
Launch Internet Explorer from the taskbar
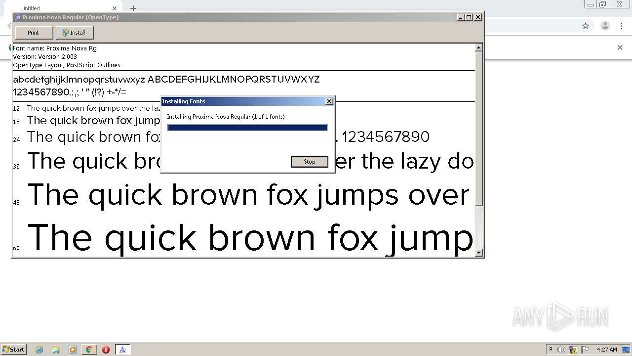click(x=39, y=350)
